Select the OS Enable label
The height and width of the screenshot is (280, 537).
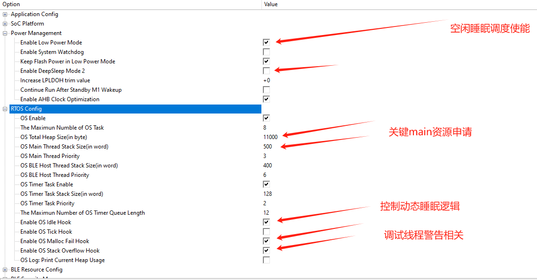tap(33, 118)
